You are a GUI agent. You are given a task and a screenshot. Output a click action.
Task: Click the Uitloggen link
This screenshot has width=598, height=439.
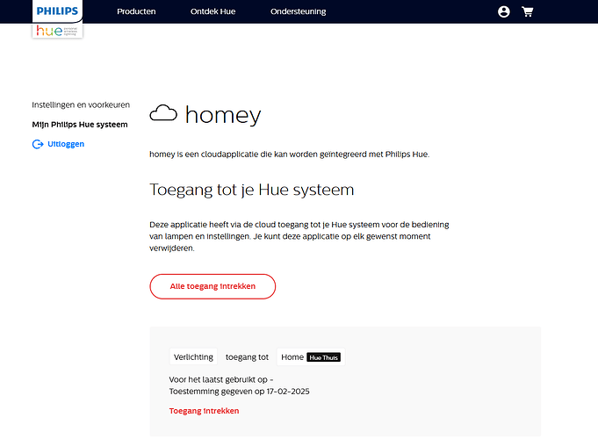click(x=66, y=144)
